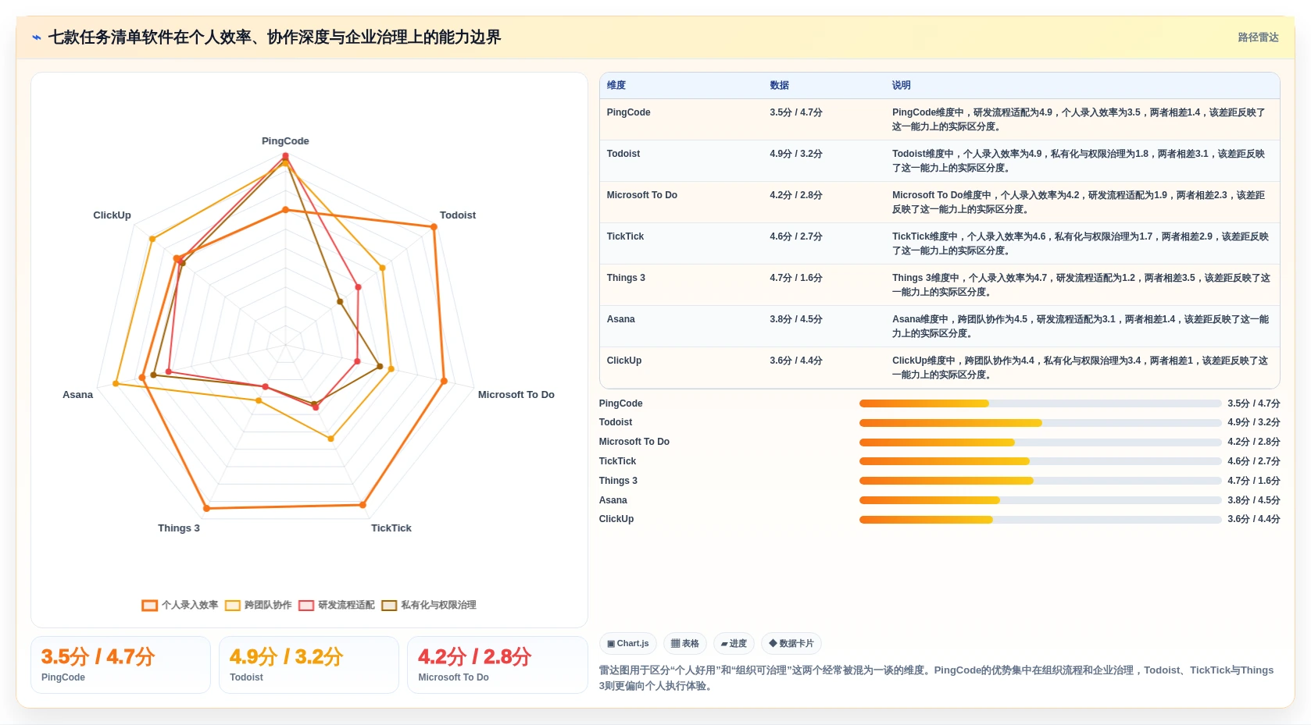Viewport: 1311px width, 725px height.
Task: Click the Asana progress bar
Action: pyautogui.click(x=1040, y=500)
